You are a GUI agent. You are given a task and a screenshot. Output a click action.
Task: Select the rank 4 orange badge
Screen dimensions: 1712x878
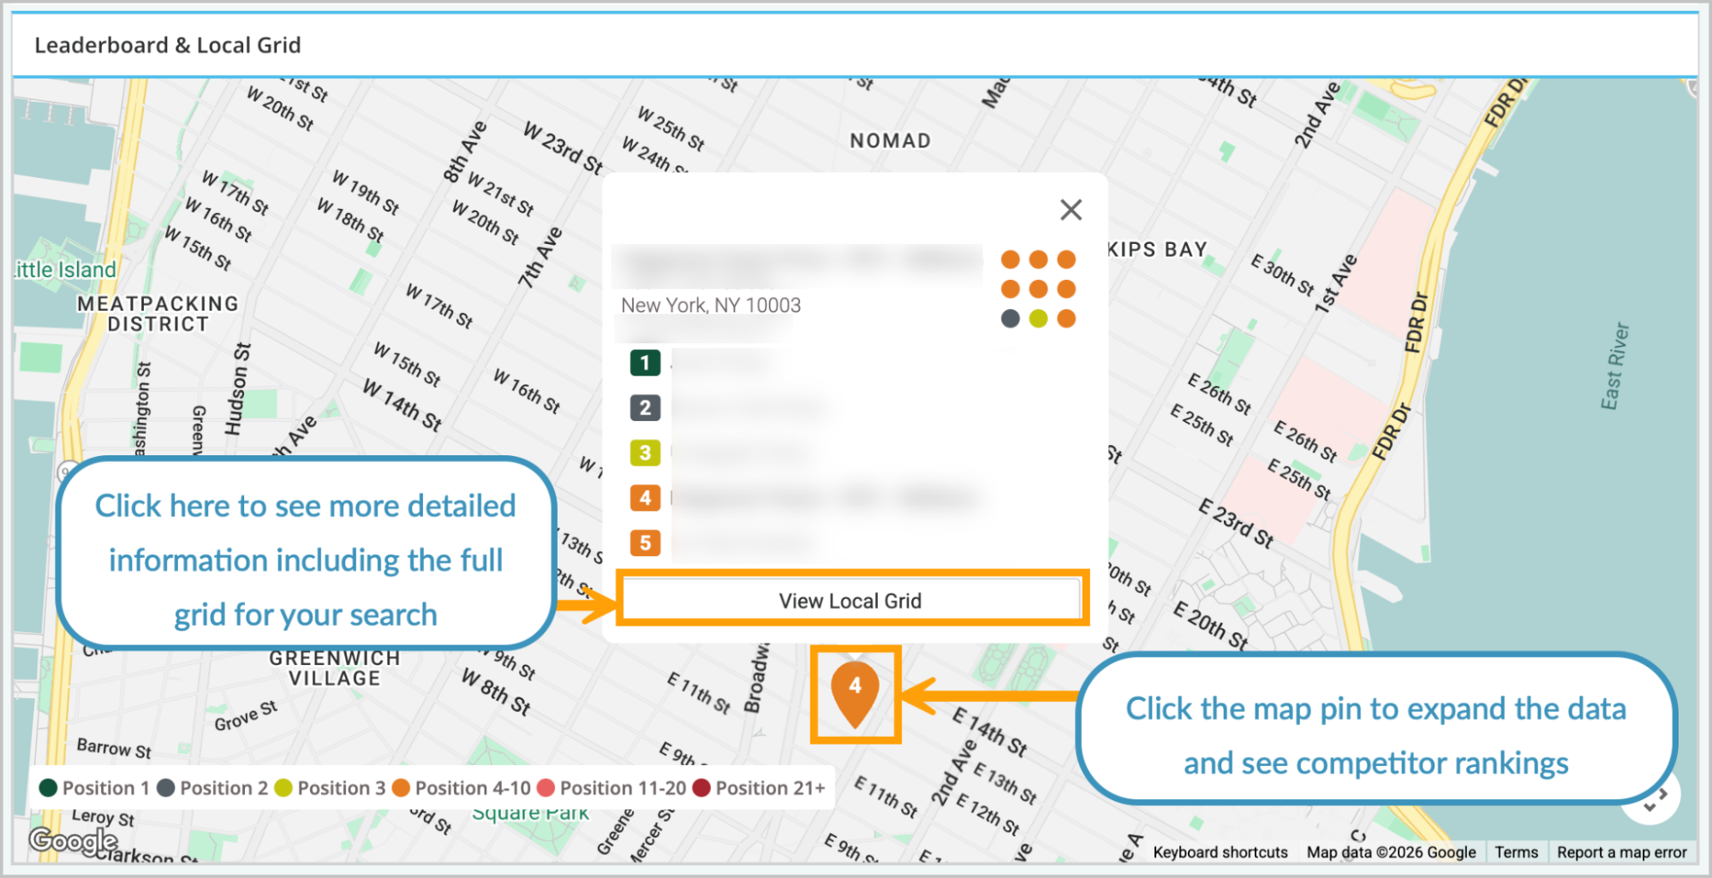coord(645,497)
